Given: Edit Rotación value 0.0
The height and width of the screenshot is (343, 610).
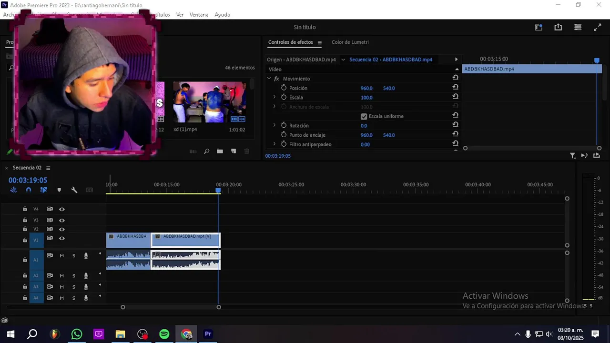Looking at the screenshot, I should coord(364,126).
